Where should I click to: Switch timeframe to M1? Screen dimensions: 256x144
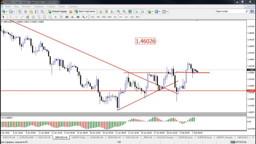pyautogui.click(x=92, y=17)
